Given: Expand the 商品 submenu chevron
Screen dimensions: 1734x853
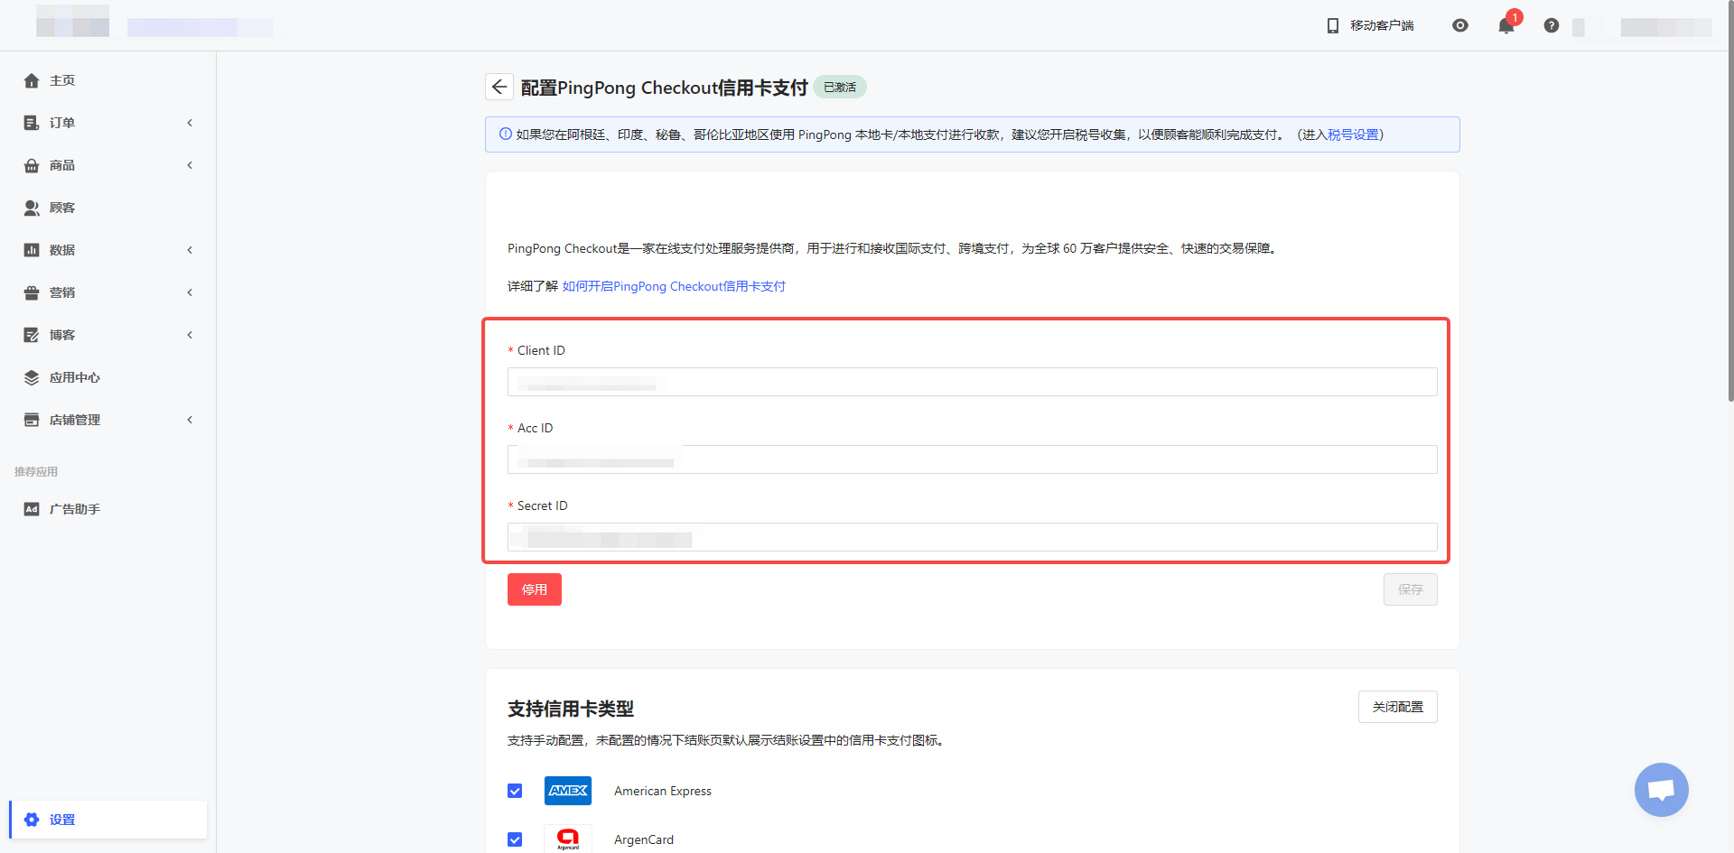Looking at the screenshot, I should click(x=190, y=165).
